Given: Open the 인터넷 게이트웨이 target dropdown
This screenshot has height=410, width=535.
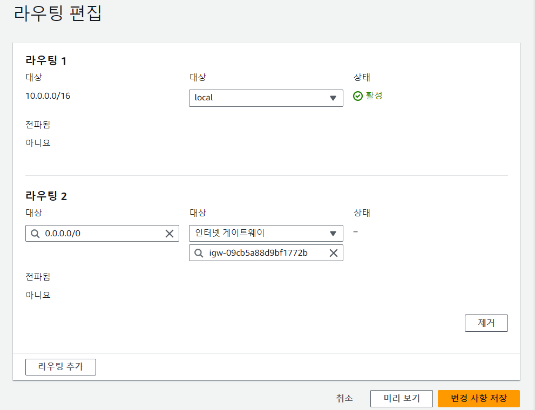Looking at the screenshot, I should tap(266, 234).
